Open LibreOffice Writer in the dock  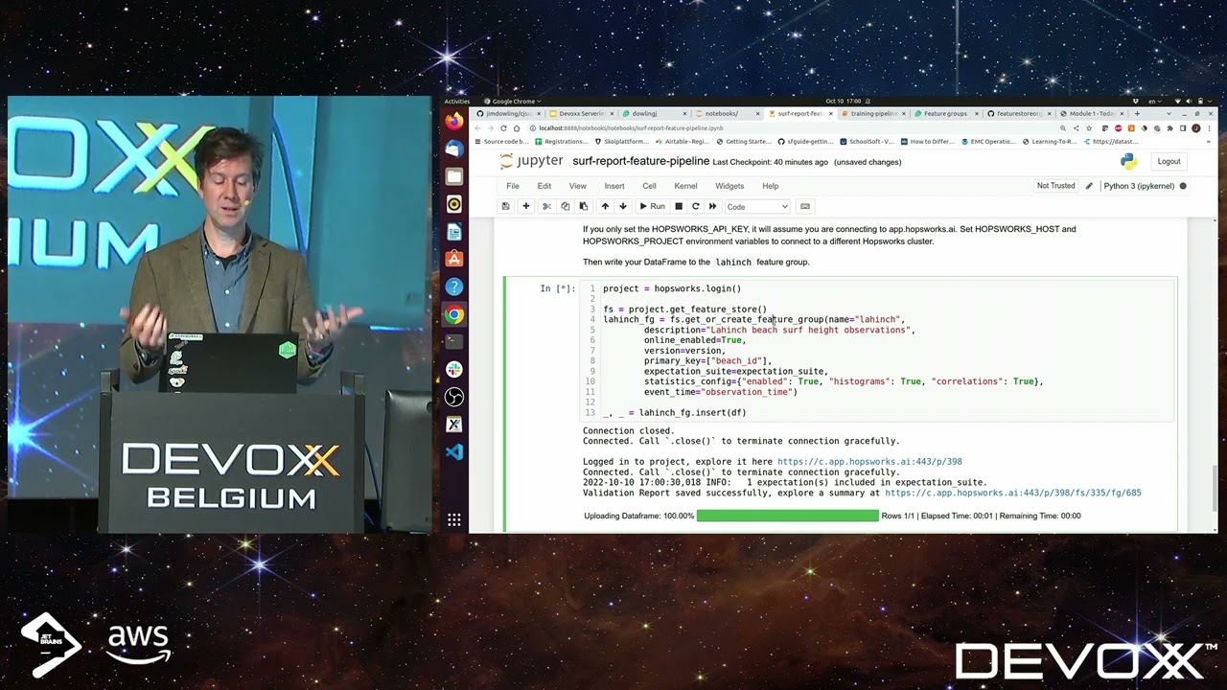coord(454,232)
